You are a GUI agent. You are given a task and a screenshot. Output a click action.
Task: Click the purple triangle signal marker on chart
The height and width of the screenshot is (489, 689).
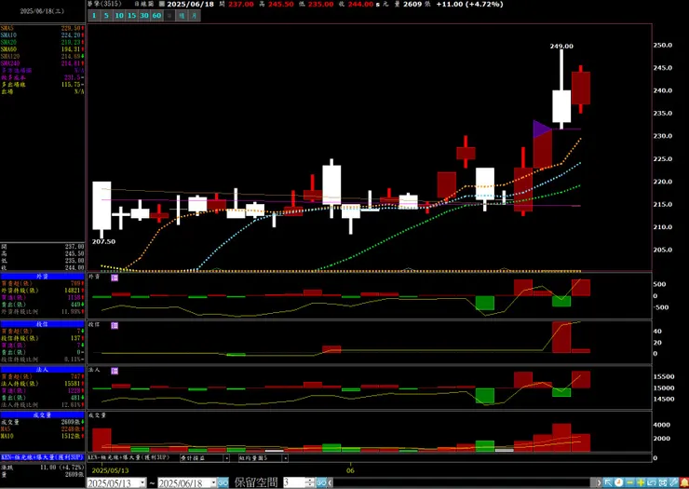542,129
